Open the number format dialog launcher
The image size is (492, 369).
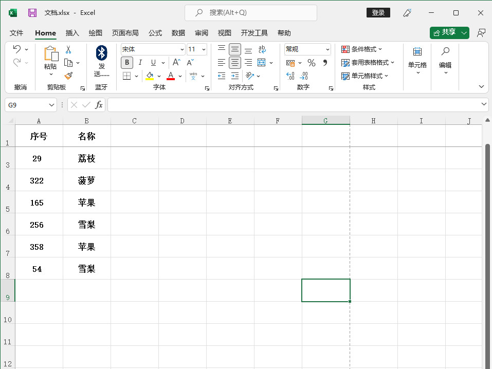[331, 88]
